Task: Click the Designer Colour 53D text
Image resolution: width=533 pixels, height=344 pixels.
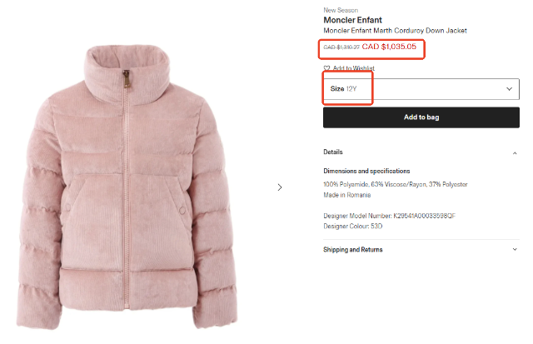Action: (353, 226)
